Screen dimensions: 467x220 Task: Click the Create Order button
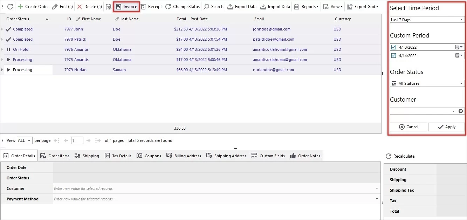(x=33, y=6)
